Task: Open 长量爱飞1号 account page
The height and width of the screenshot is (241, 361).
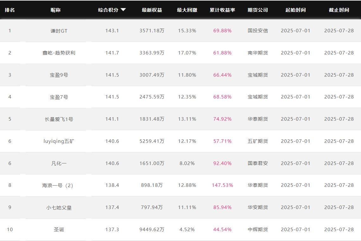Action: [59, 119]
